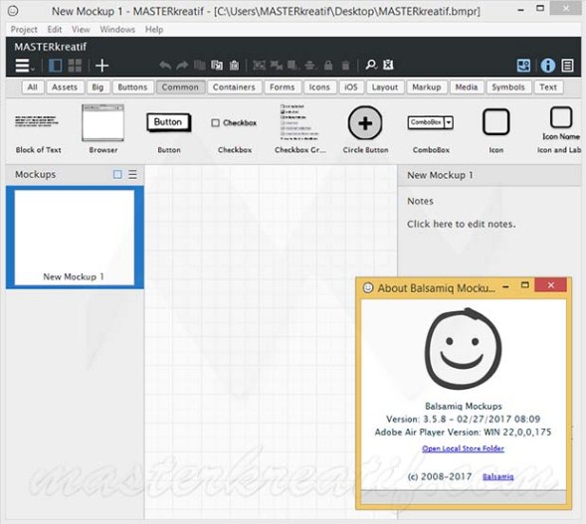This screenshot has height=524, width=586.
Task: Click the Duplicate icon in toolbar
Action: (x=217, y=66)
